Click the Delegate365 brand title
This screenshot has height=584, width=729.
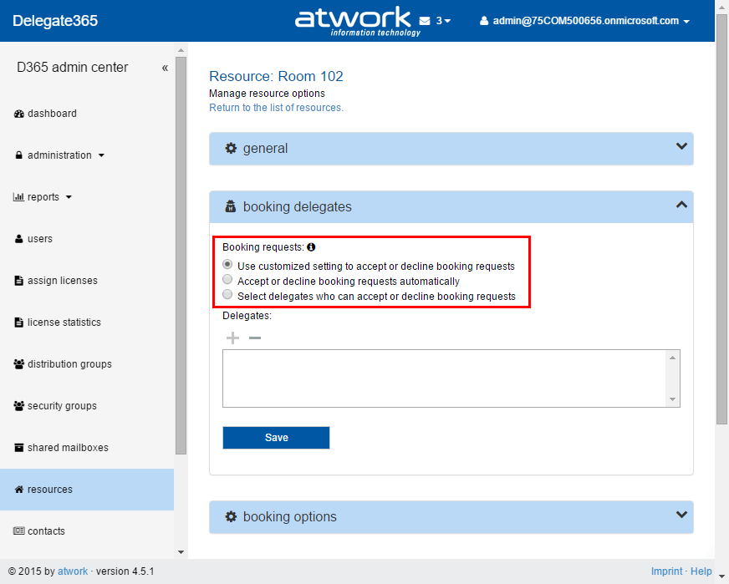[x=55, y=21]
